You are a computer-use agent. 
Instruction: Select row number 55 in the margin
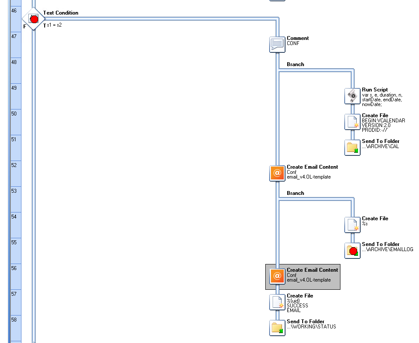pos(14,242)
